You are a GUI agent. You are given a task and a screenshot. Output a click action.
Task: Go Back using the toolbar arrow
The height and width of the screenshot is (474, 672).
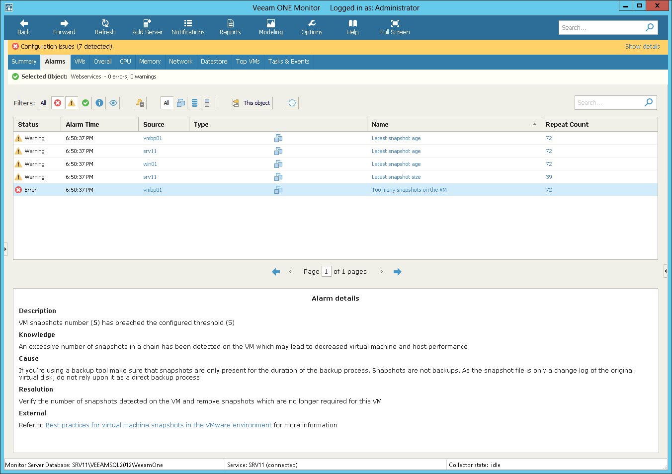[x=23, y=27]
